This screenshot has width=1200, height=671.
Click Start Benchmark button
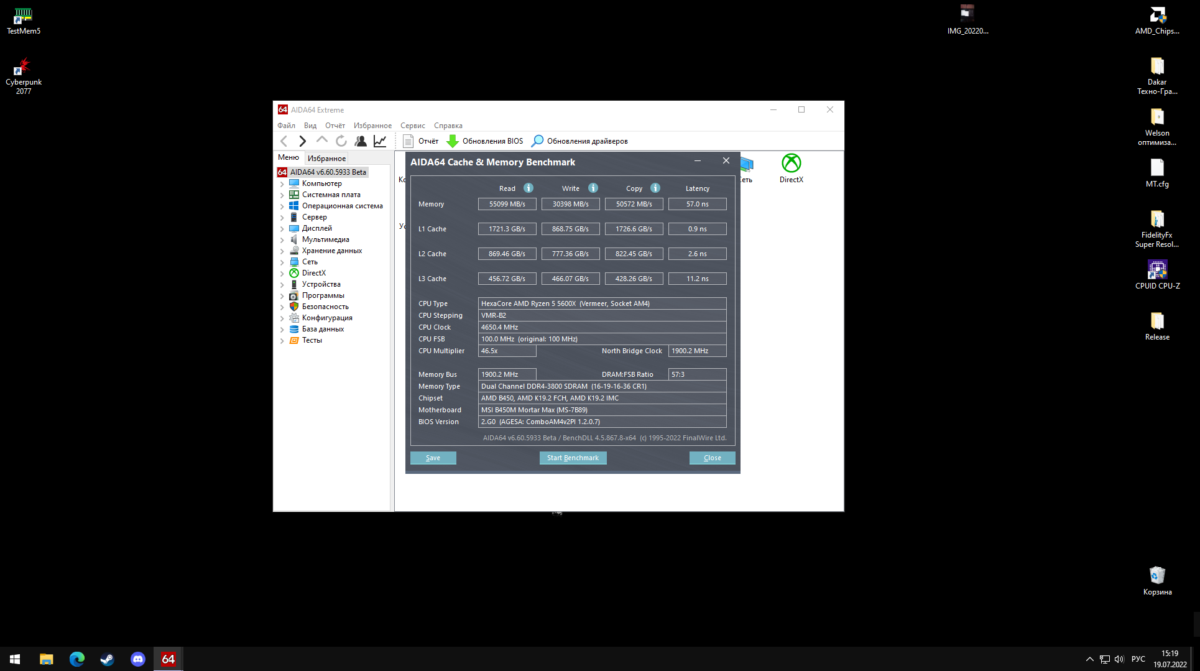[573, 458]
